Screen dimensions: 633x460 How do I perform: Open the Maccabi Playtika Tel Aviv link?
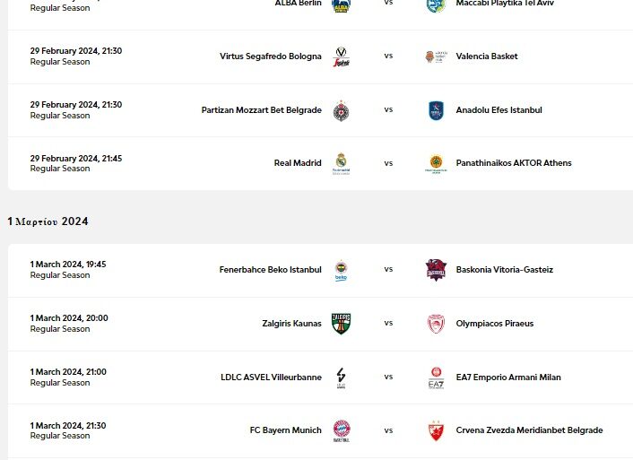510,3
